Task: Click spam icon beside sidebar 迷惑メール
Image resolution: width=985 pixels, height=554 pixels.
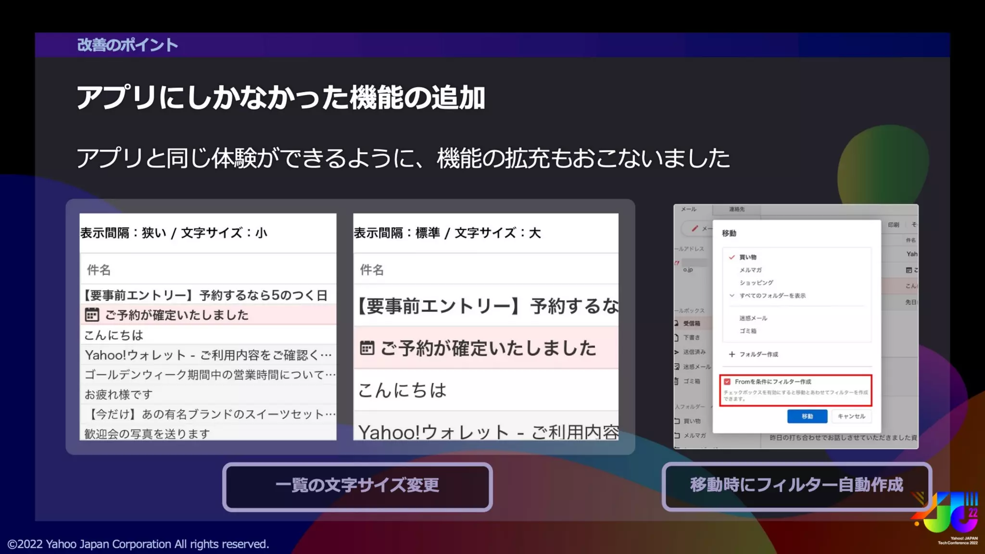Action: pyautogui.click(x=677, y=366)
